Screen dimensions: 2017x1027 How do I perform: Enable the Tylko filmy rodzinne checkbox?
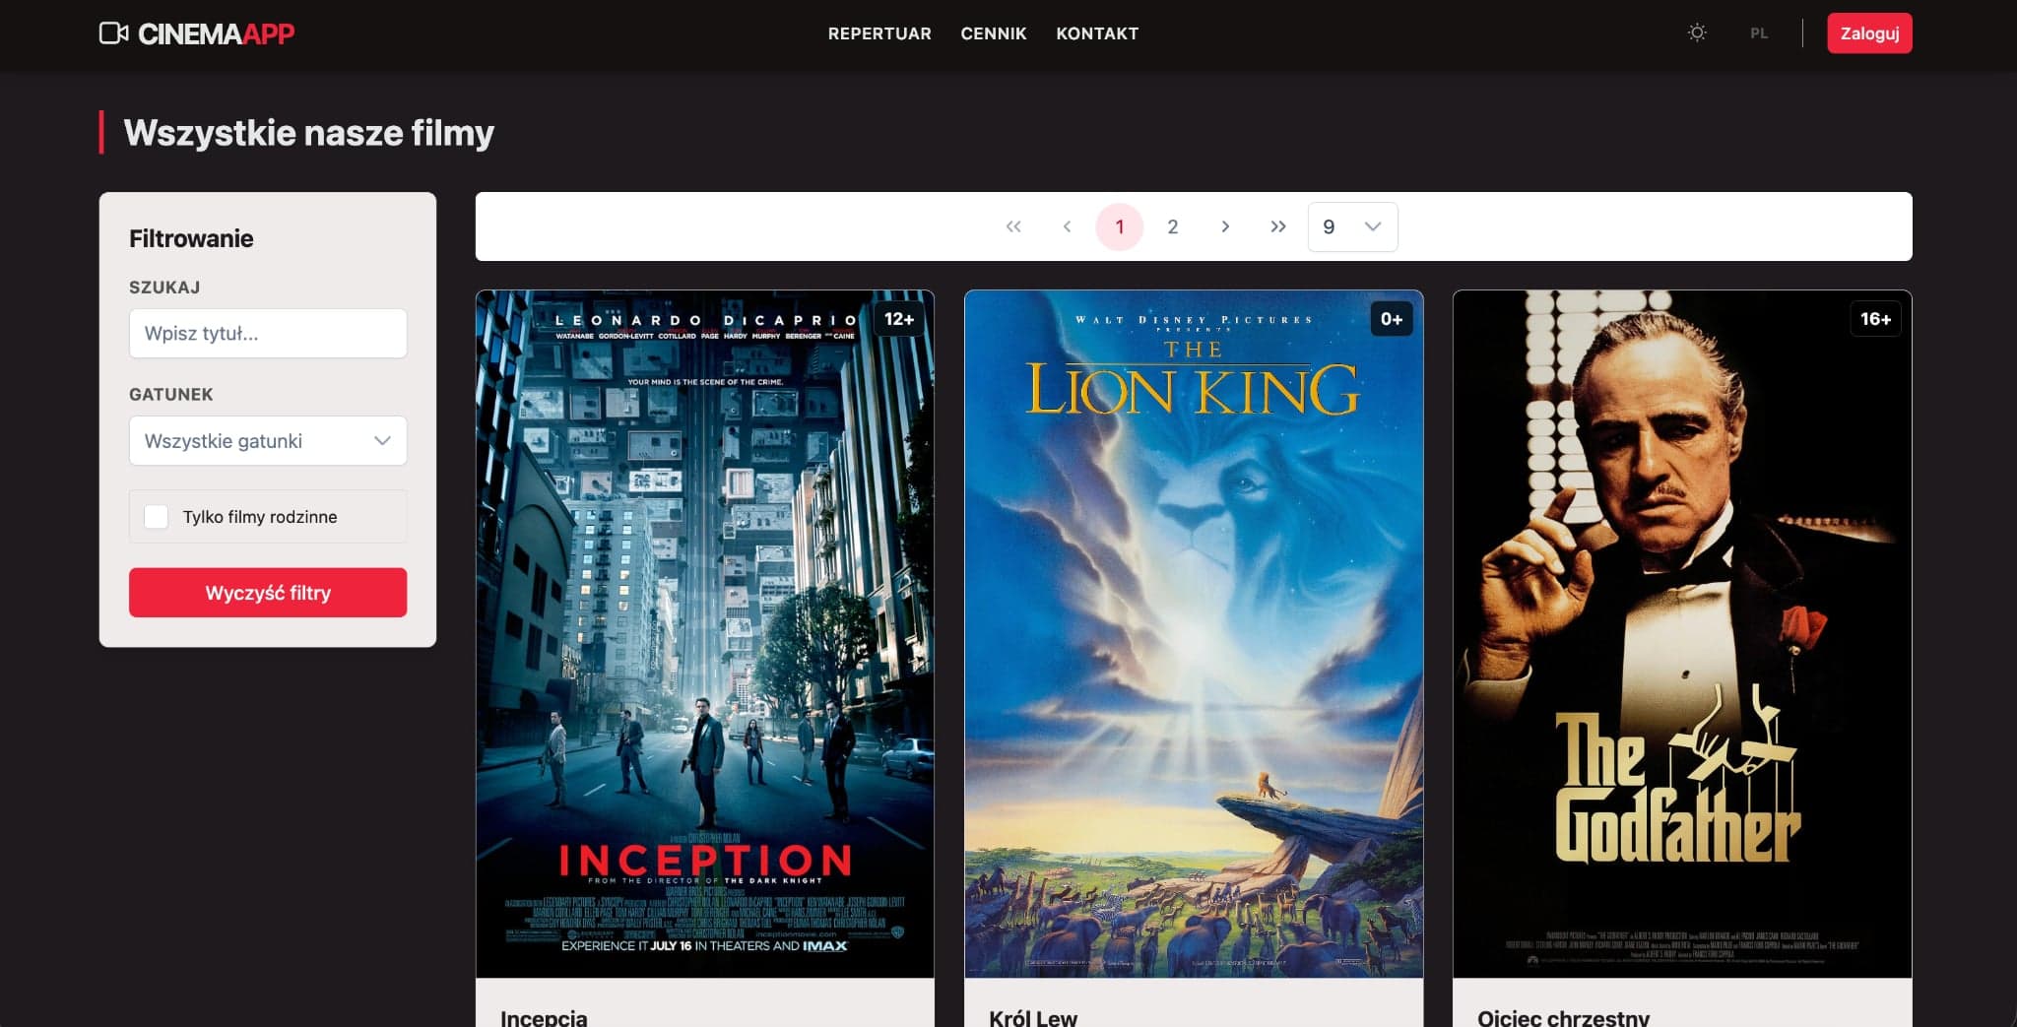click(156, 516)
